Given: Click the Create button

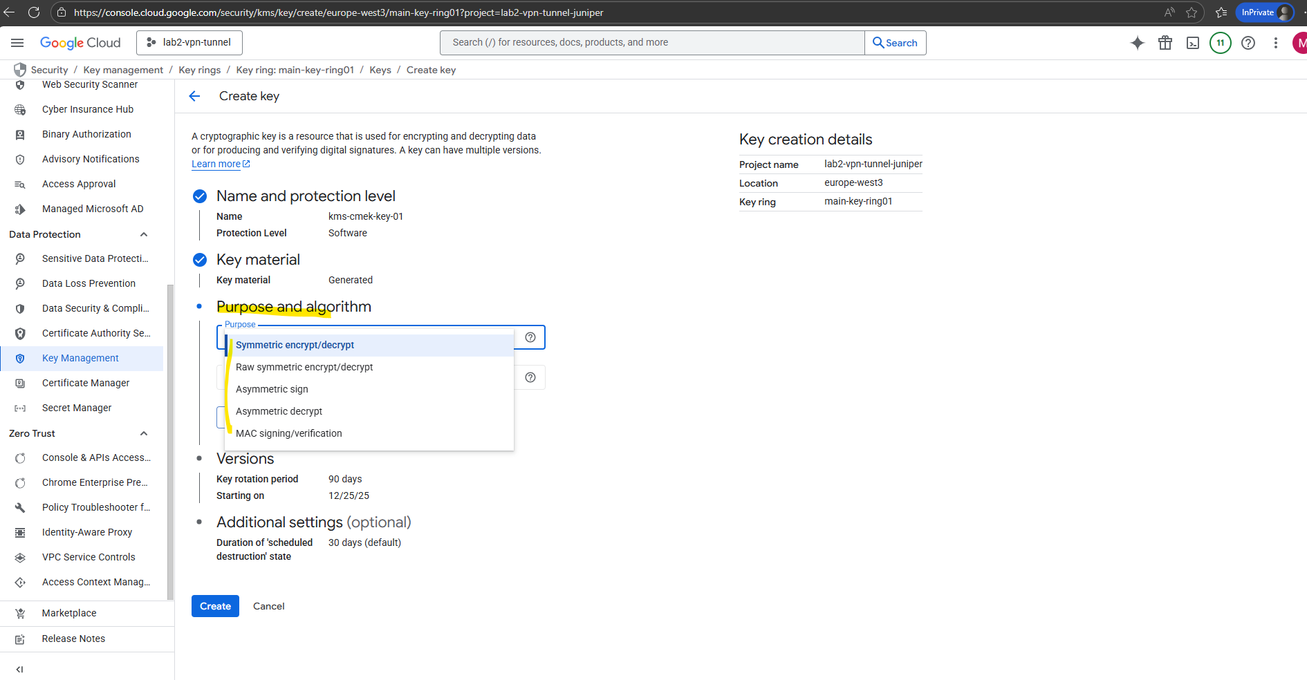Looking at the screenshot, I should coord(215,606).
